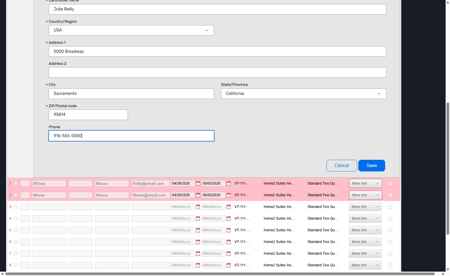Open arrival date calendar in row 8
450x276 pixels.
198,265
